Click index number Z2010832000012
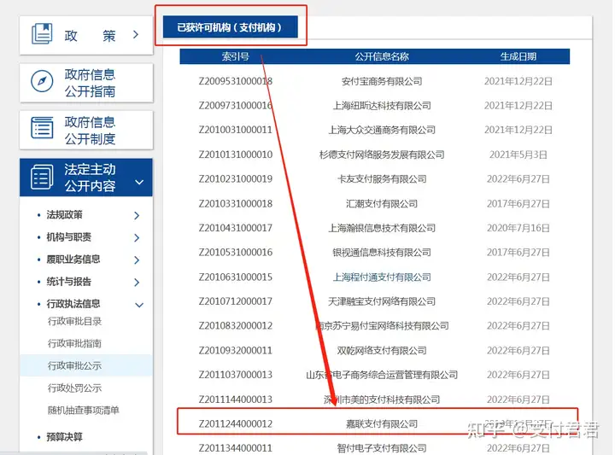This screenshot has width=615, height=455. click(x=236, y=326)
